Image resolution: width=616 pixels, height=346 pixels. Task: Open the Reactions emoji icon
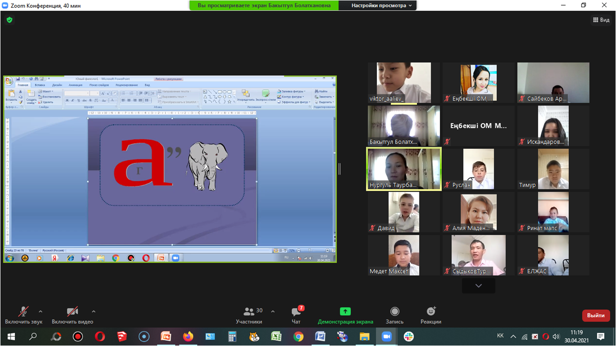(431, 312)
